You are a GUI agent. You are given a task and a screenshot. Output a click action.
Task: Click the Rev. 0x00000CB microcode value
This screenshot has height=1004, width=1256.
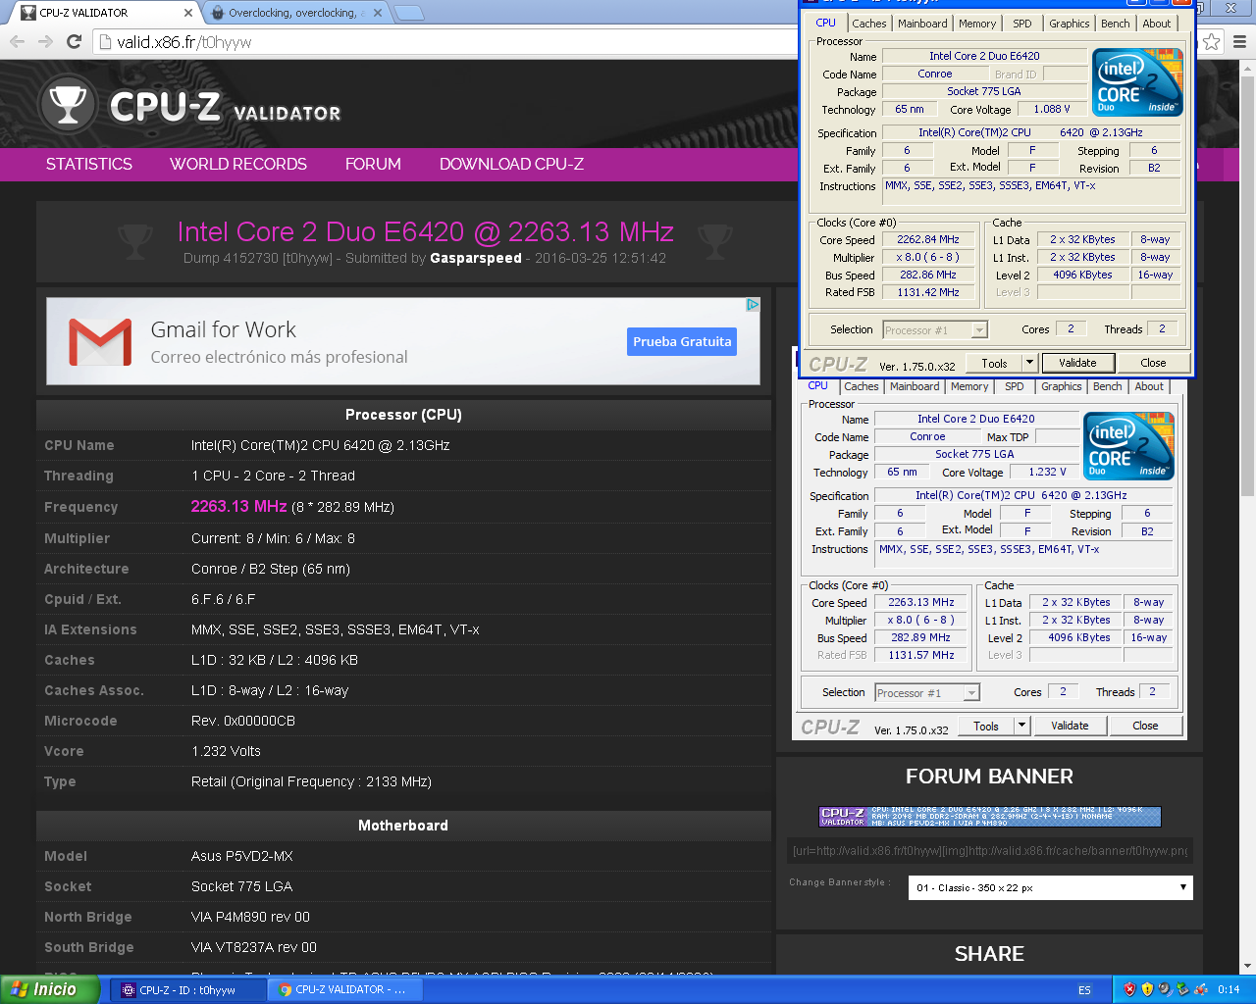pos(243,721)
